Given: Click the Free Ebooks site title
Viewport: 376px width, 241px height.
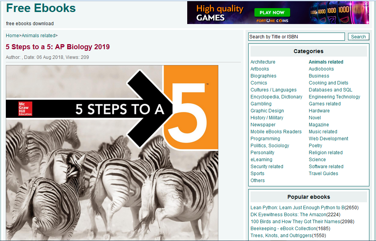Looking at the screenshot, I should coord(41,8).
